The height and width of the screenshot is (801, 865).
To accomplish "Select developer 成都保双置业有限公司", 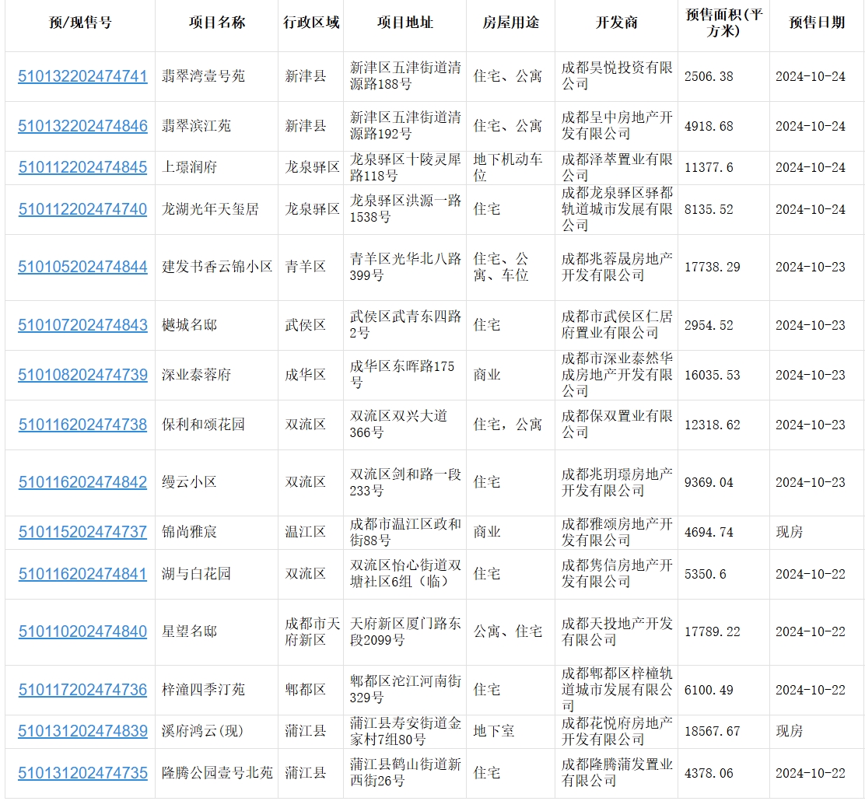I will point(617,425).
